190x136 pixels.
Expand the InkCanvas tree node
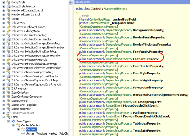point(4,23)
